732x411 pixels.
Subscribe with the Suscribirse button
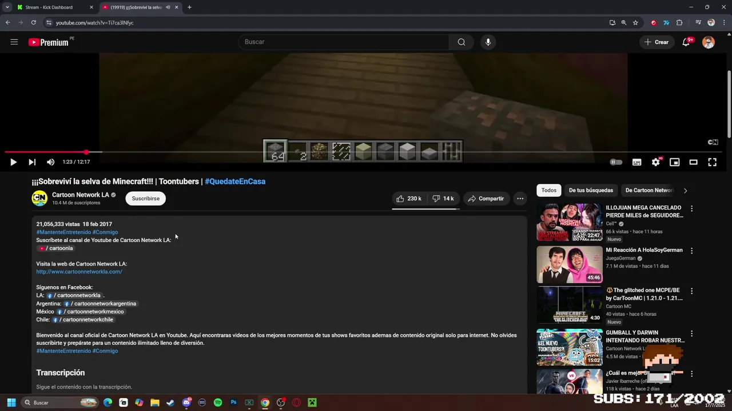(146, 199)
